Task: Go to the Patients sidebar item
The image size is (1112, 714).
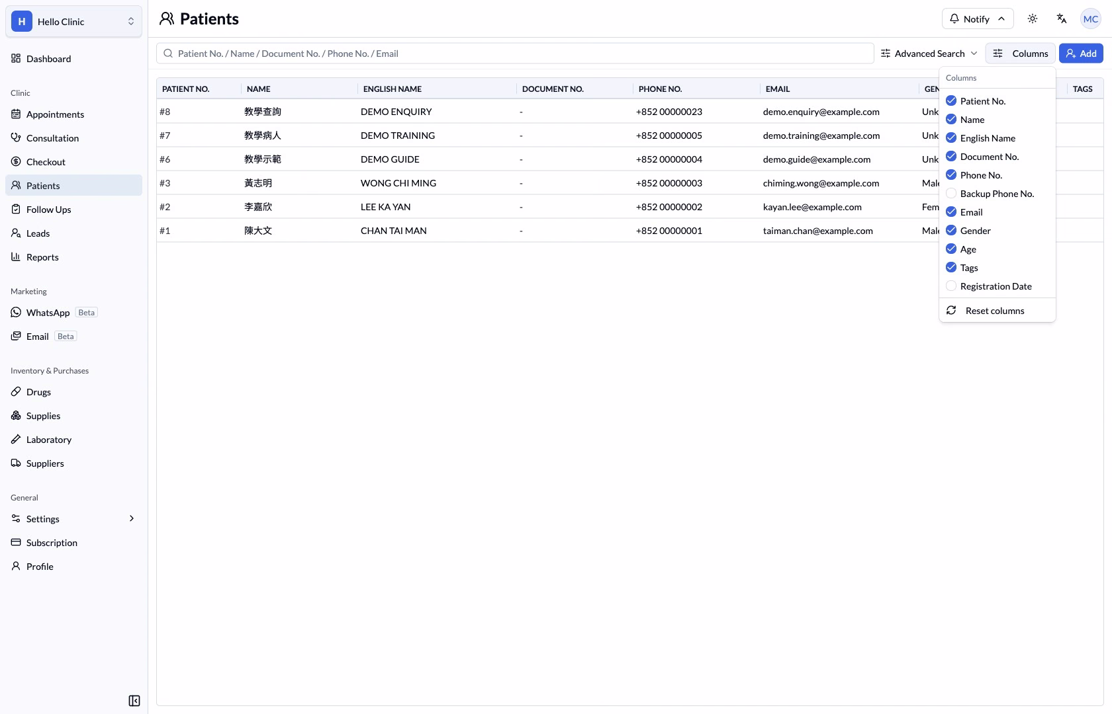Action: click(x=73, y=186)
